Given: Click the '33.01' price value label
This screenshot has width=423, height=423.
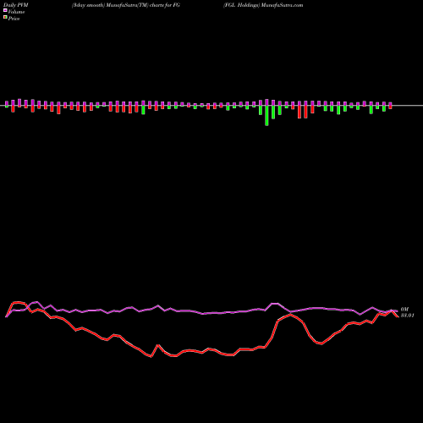Looking at the screenshot, I should point(407,316).
